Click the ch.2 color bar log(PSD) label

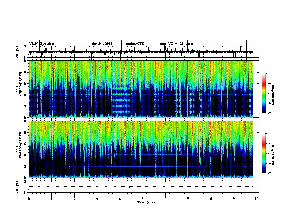point(273,155)
